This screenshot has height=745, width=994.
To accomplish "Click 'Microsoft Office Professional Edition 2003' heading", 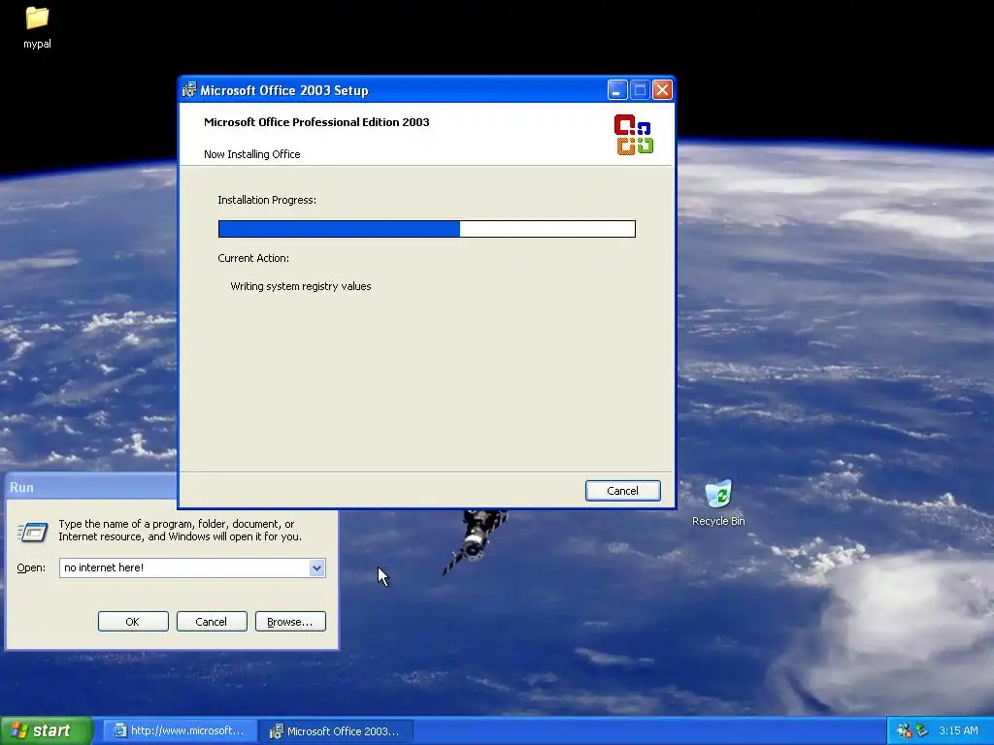I will (x=316, y=122).
